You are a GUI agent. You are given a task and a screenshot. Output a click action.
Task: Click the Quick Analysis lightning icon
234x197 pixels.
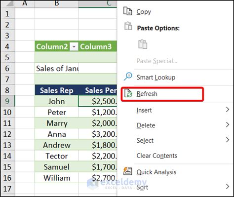tap(128, 171)
